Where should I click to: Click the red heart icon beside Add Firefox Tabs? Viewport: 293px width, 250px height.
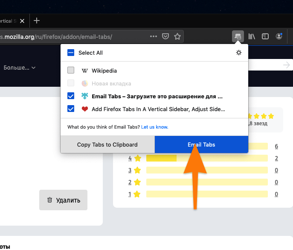point(84,109)
